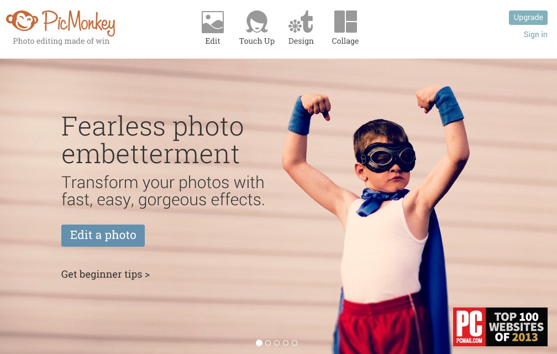Click the Sign in link
The height and width of the screenshot is (354, 557).
tap(535, 34)
